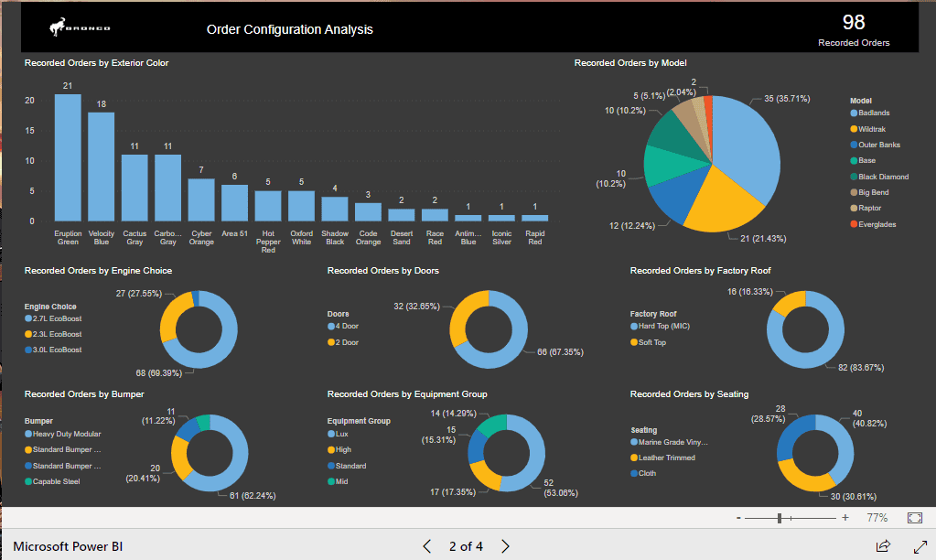Select the Eruption Green bar

pyautogui.click(x=68, y=157)
